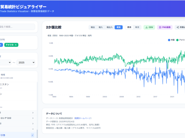Click the share icon
The height and width of the screenshot is (138, 185).
[x=178, y=27]
